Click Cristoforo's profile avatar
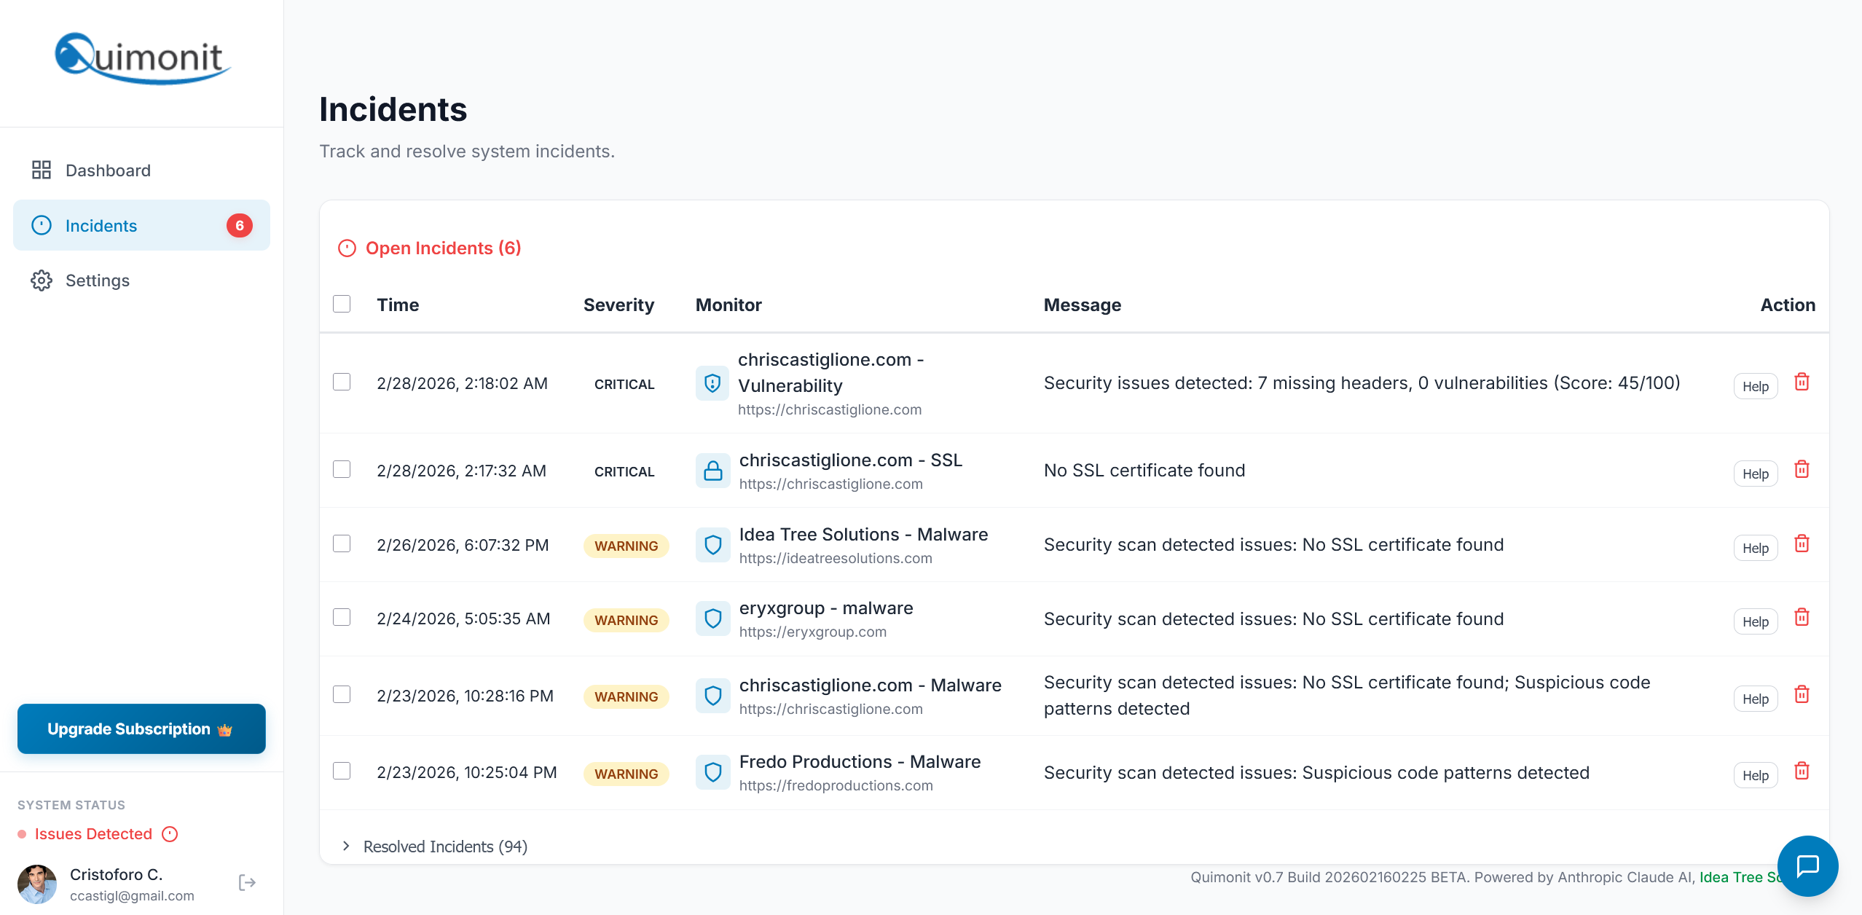1862x915 pixels. [37, 884]
